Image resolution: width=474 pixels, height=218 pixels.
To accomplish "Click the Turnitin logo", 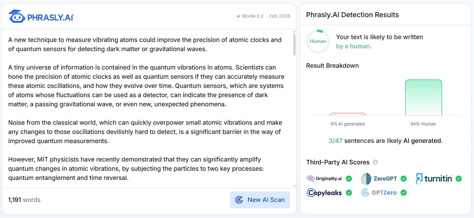I will coord(434,178).
